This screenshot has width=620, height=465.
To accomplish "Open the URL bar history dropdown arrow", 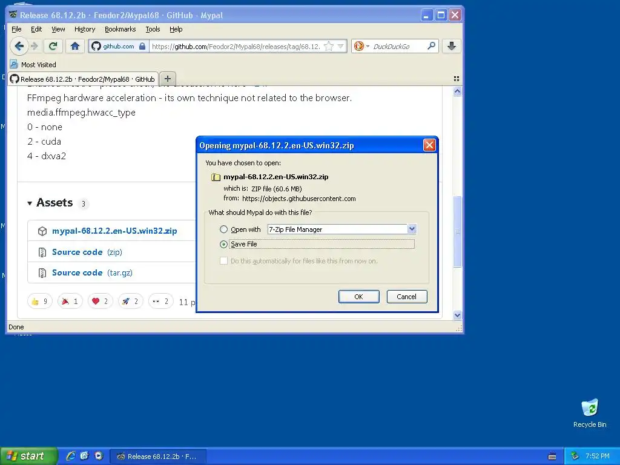I will (x=340, y=46).
